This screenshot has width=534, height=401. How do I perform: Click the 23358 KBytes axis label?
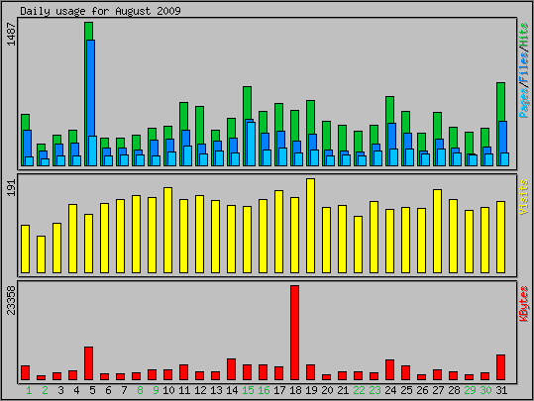point(11,301)
